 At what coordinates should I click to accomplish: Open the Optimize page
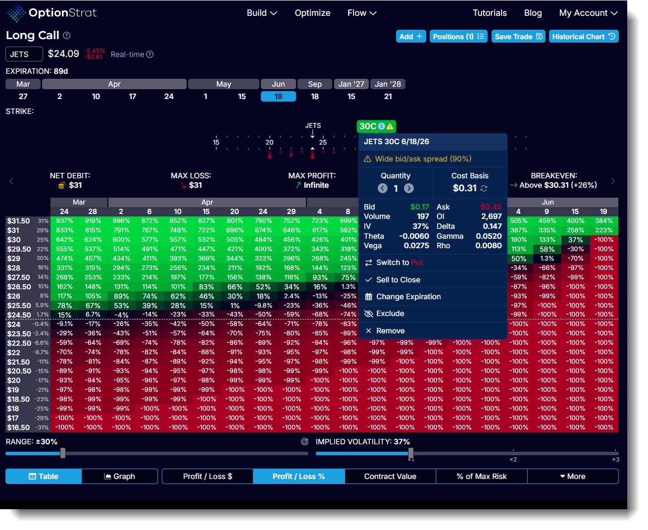point(312,13)
